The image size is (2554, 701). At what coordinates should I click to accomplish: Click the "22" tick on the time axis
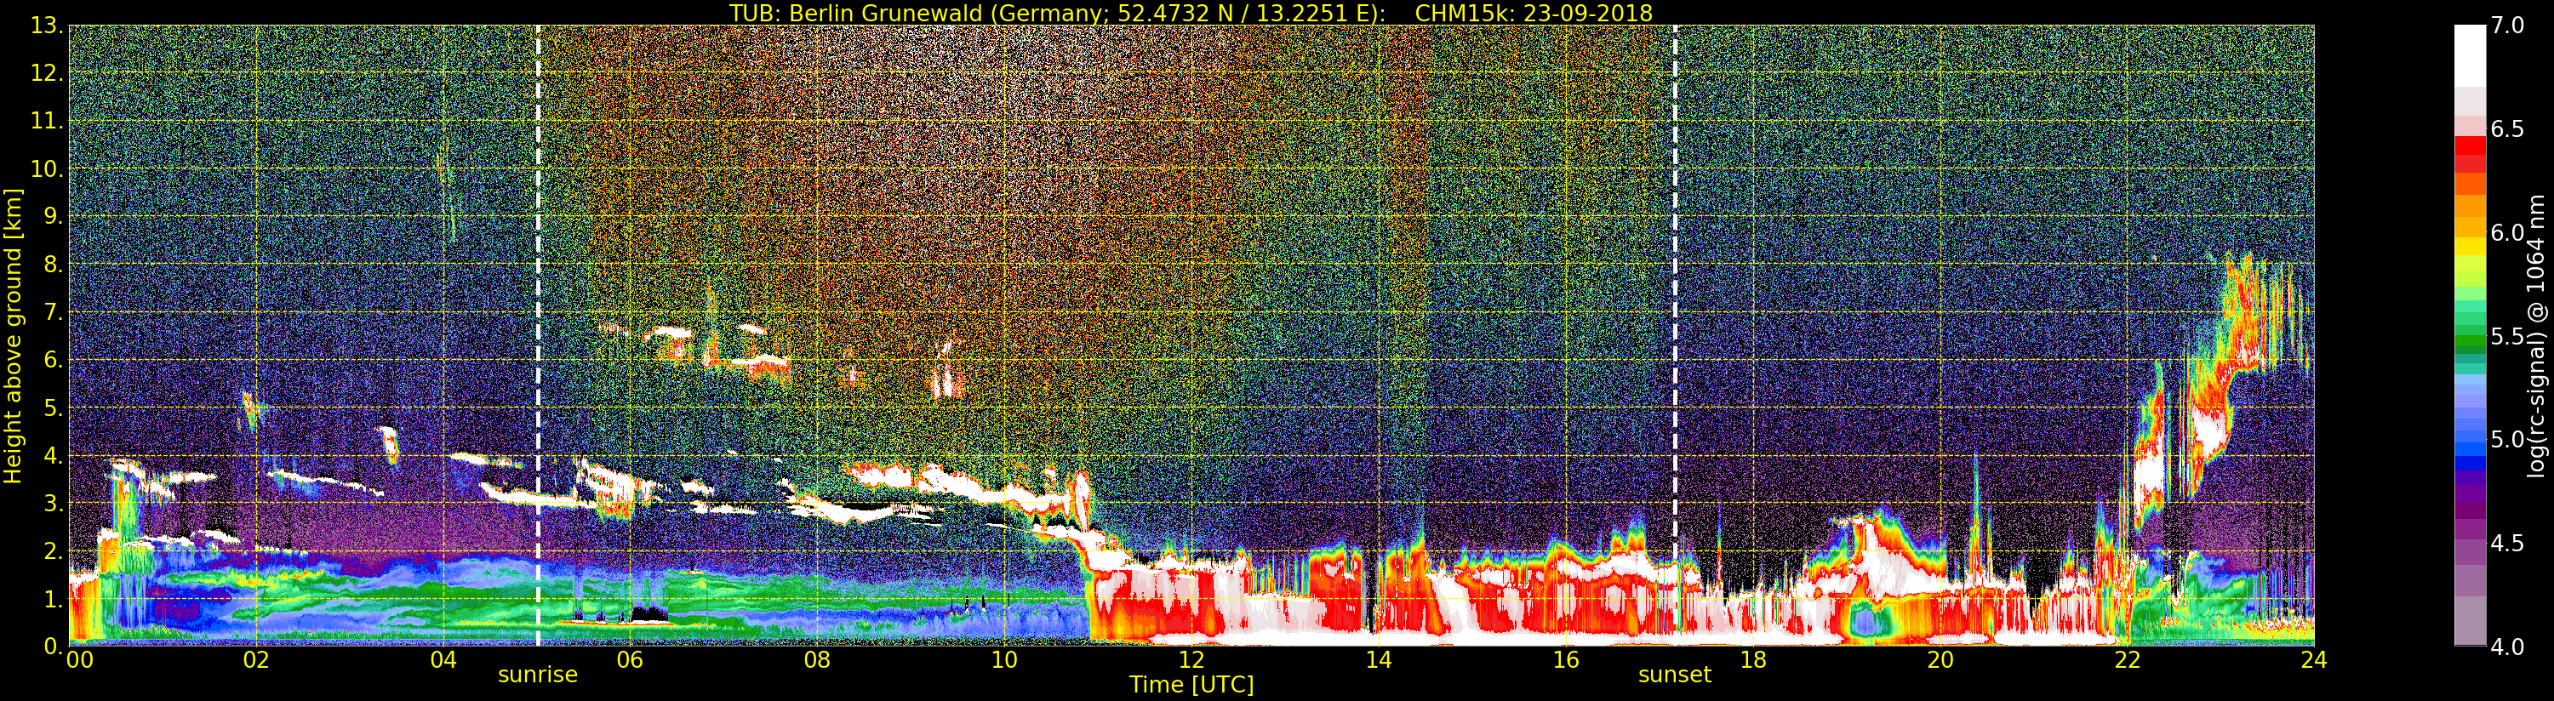(x=2127, y=660)
